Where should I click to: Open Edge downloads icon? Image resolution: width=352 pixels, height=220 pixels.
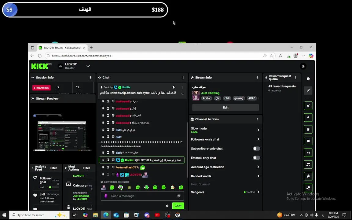click(288, 56)
